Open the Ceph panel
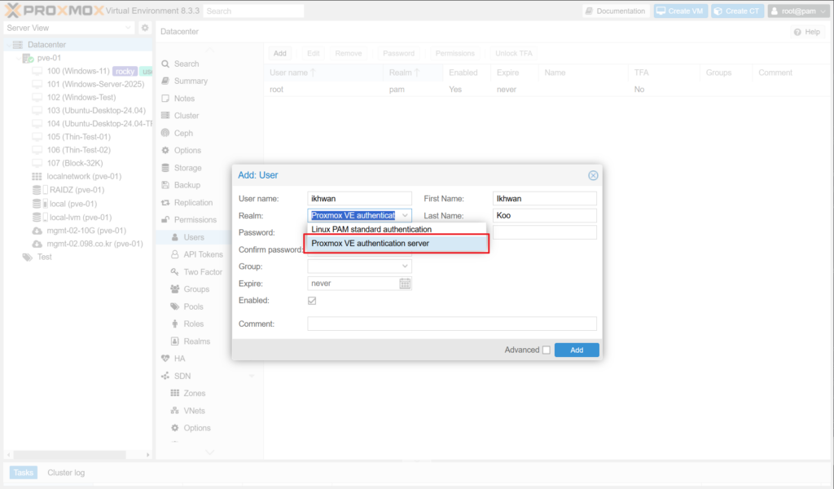834x489 pixels. (x=183, y=133)
